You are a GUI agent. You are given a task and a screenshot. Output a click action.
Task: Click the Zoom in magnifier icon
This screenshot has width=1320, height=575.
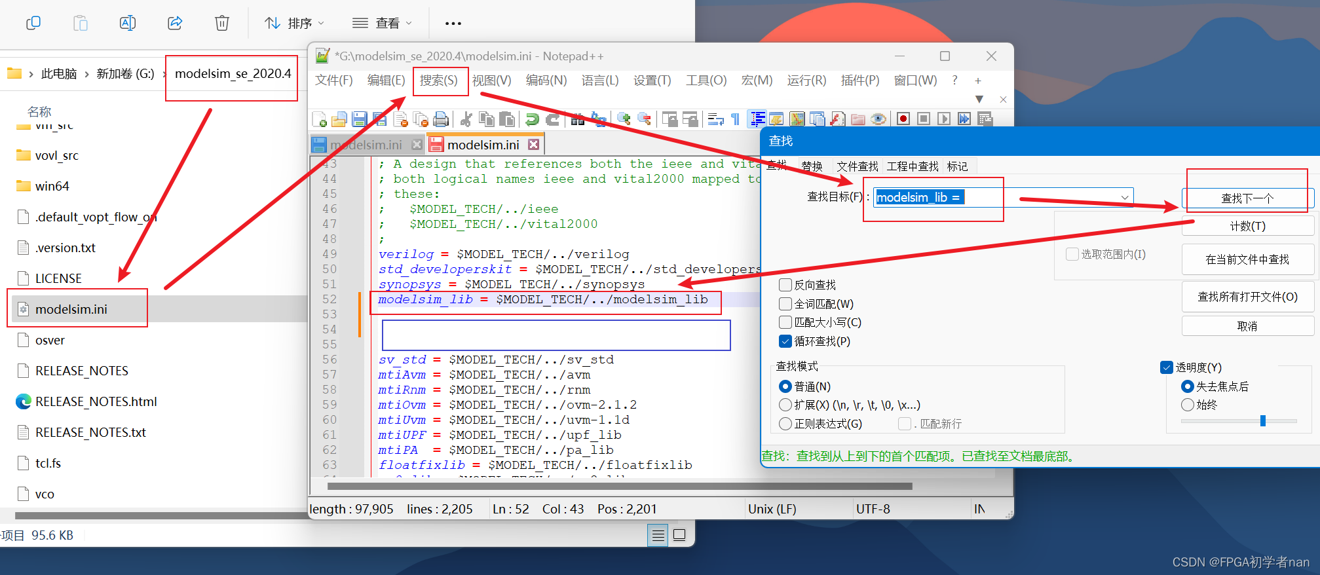(624, 119)
